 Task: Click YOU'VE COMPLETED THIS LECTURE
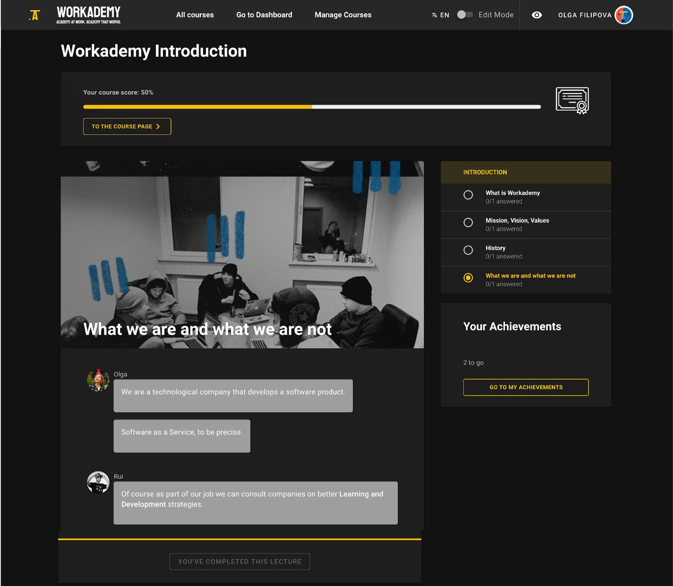point(239,561)
